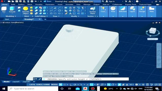Screen dimensions: 162x91
Task: Toggle polar tracking in status bar
Action: point(75,85)
